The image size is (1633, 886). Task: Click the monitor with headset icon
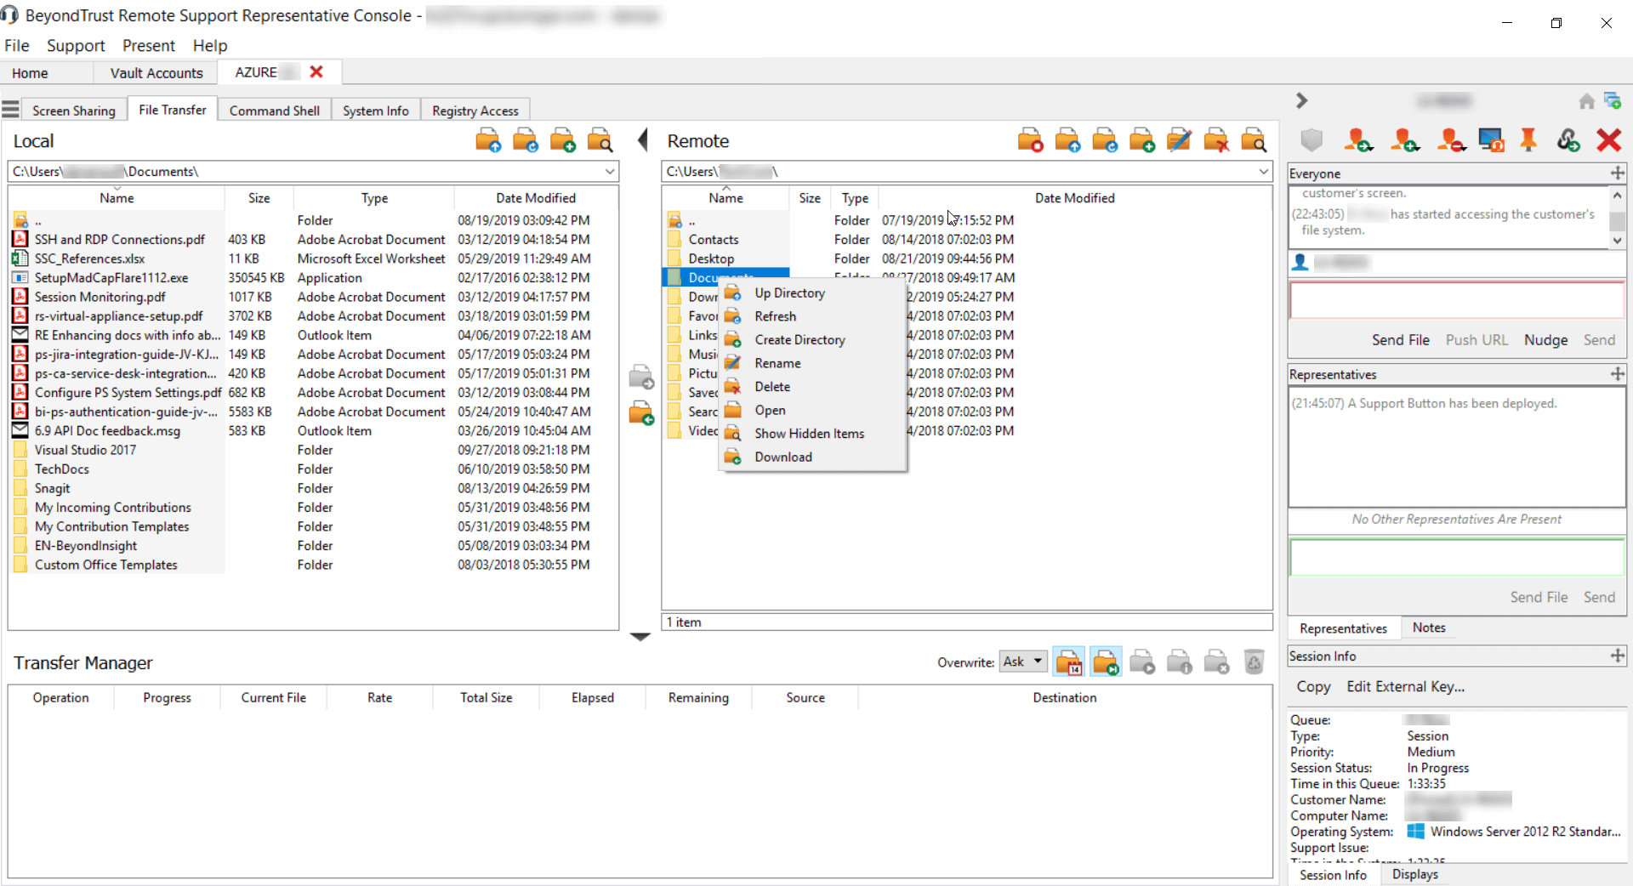(x=1491, y=140)
